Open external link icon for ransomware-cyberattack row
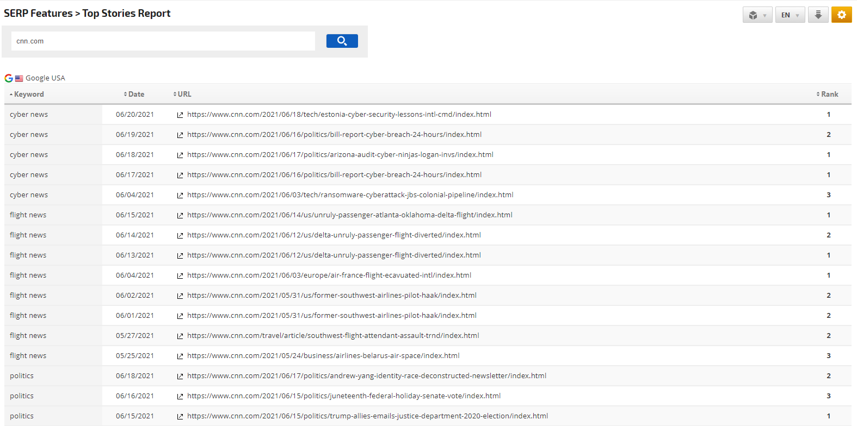Screen dimensions: 857x426 180,196
